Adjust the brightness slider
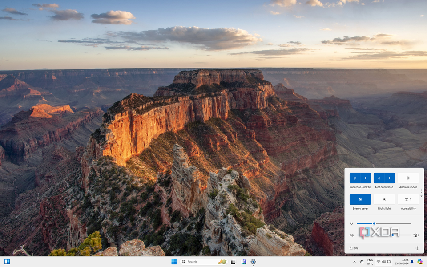Image resolution: width=427 pixels, height=267 pixels. coord(374,223)
